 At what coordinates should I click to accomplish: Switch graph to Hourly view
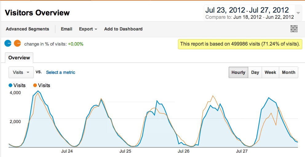coord(238,72)
